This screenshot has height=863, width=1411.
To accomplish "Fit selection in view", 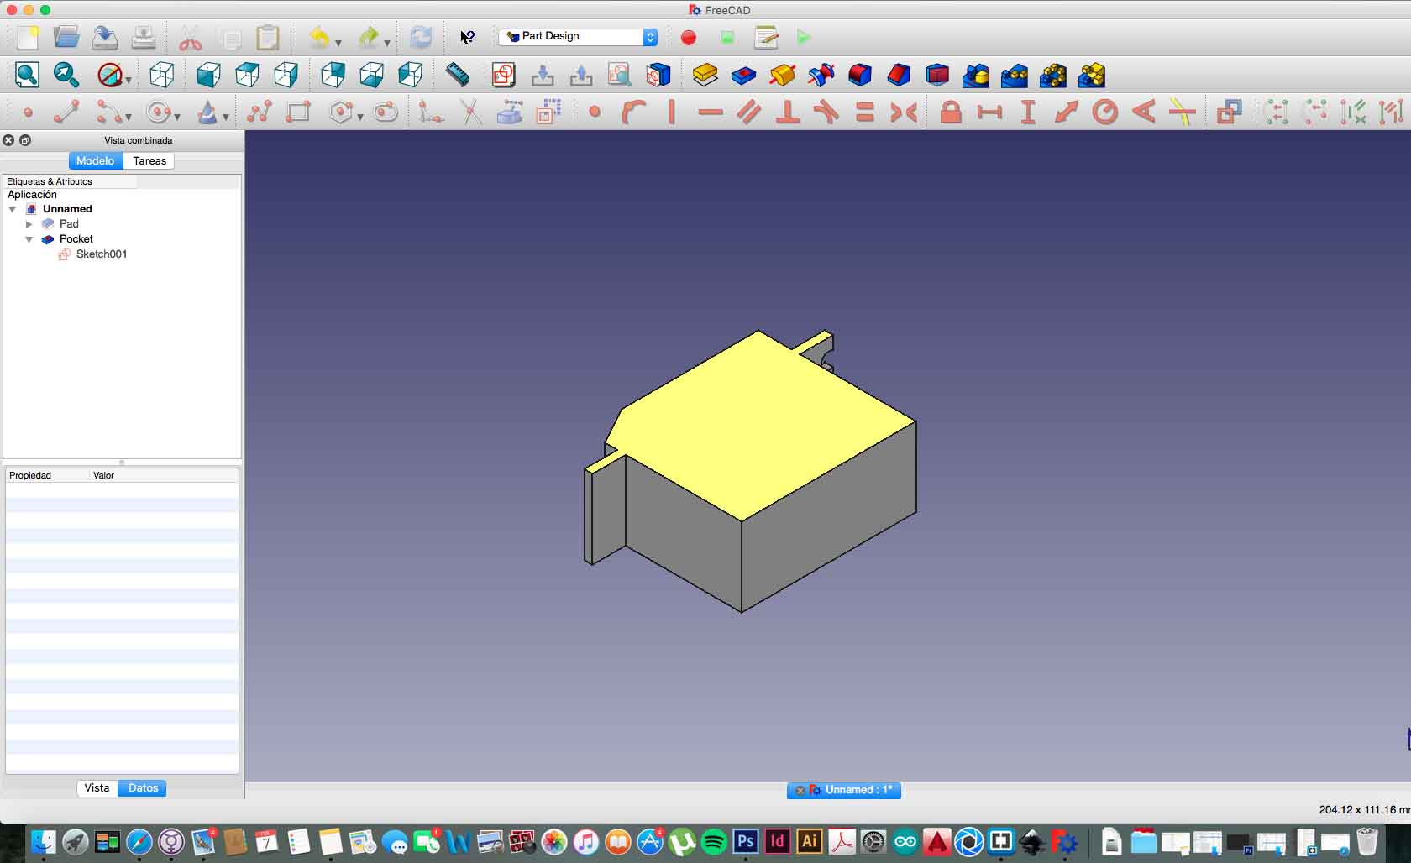I will 66,75.
